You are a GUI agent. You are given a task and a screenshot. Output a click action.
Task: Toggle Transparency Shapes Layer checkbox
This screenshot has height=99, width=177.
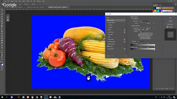coord(139,36)
